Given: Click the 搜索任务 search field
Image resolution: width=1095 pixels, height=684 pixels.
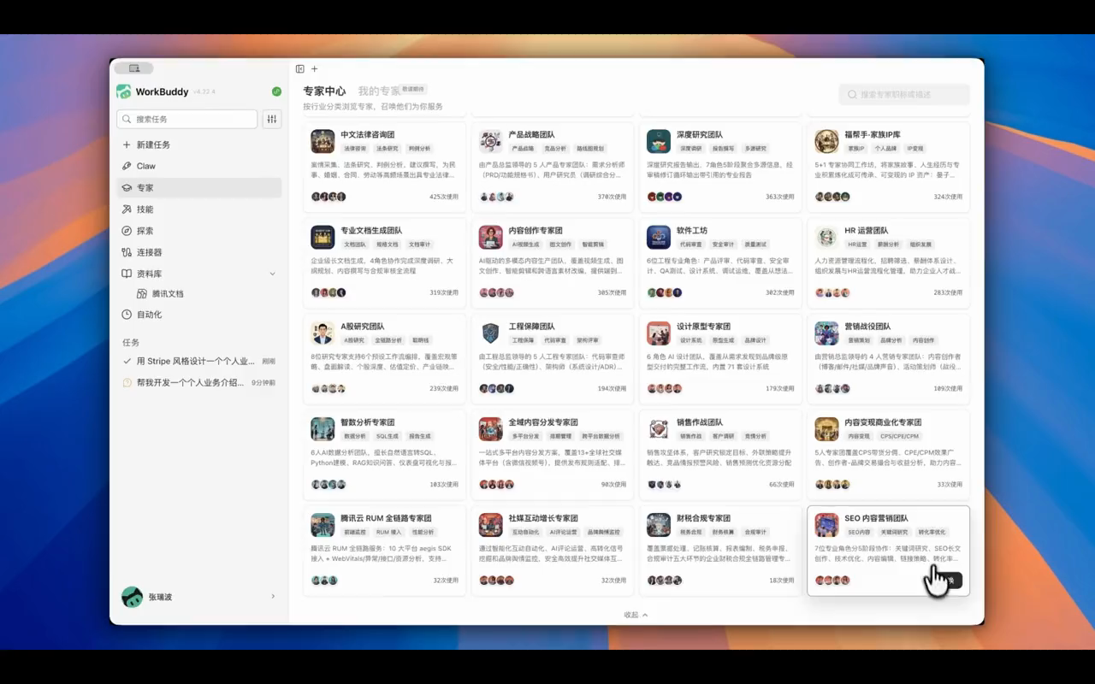Looking at the screenshot, I should [187, 119].
